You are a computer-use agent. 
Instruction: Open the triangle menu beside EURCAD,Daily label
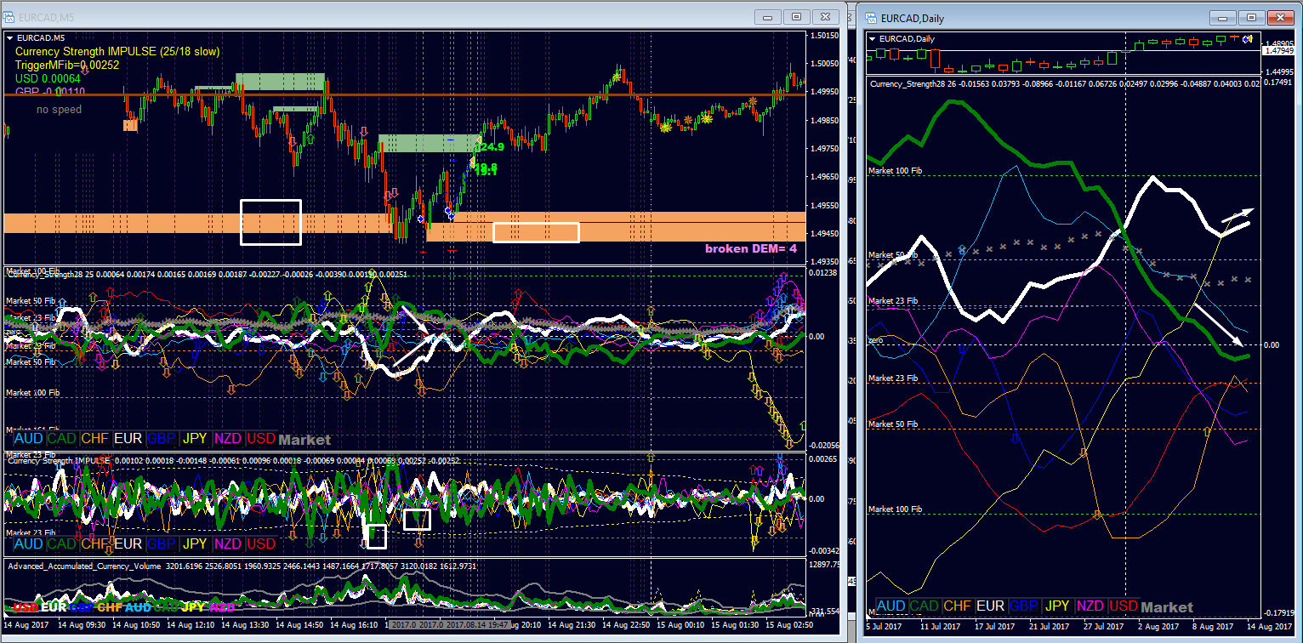pos(873,38)
